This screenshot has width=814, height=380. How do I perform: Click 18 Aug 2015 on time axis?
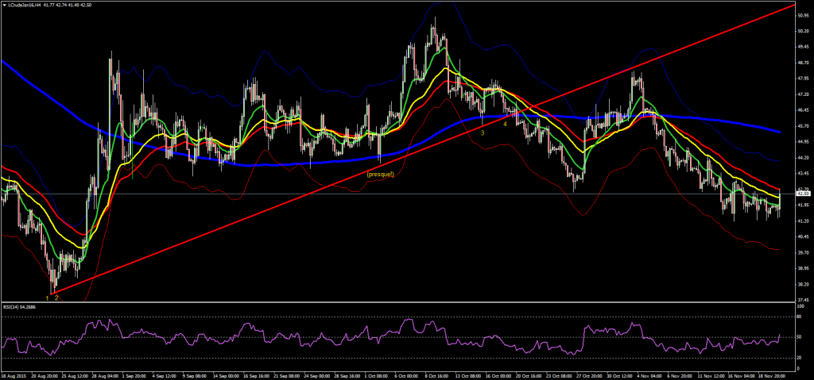14,374
